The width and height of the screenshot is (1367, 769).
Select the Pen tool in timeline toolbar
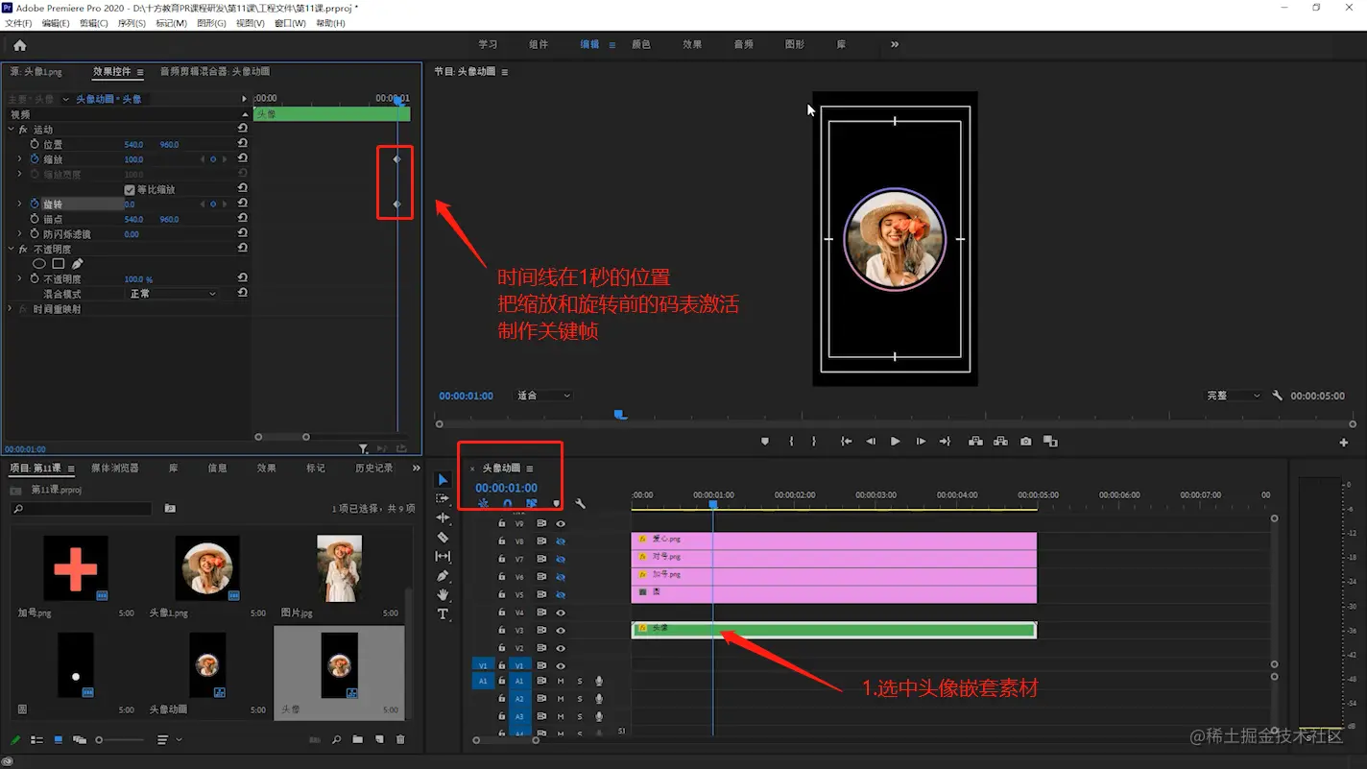click(x=443, y=576)
